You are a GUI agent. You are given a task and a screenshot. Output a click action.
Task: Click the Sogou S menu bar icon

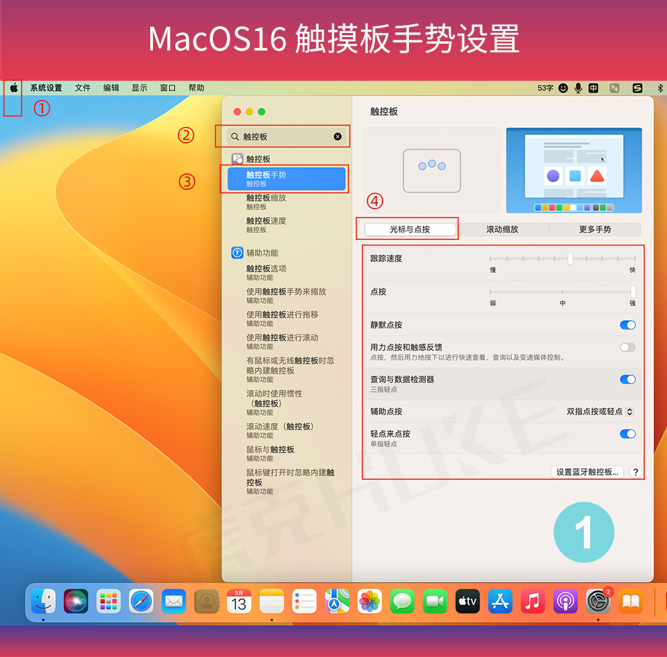point(637,88)
